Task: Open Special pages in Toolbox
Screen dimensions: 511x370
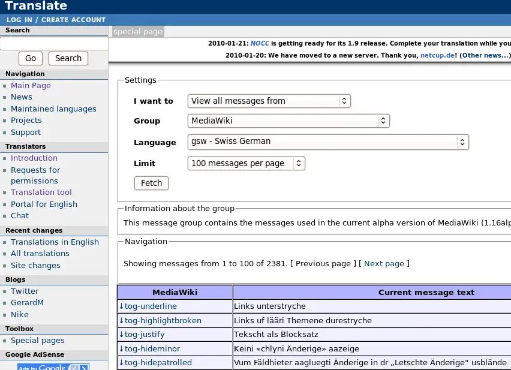Action: point(37,341)
